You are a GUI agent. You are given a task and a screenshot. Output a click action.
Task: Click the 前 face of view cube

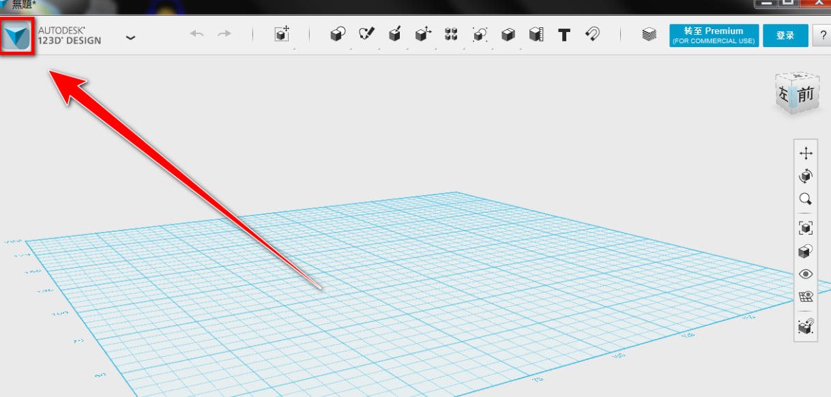click(806, 95)
